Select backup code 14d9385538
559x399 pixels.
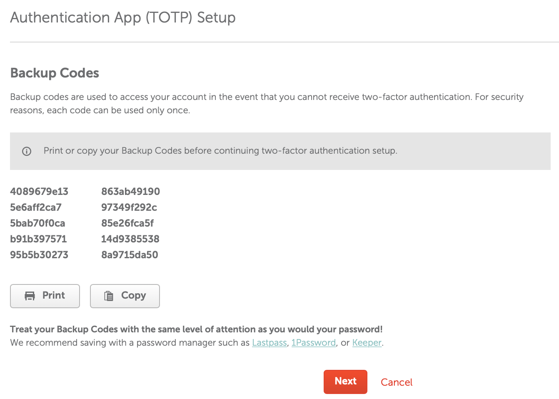(130, 239)
